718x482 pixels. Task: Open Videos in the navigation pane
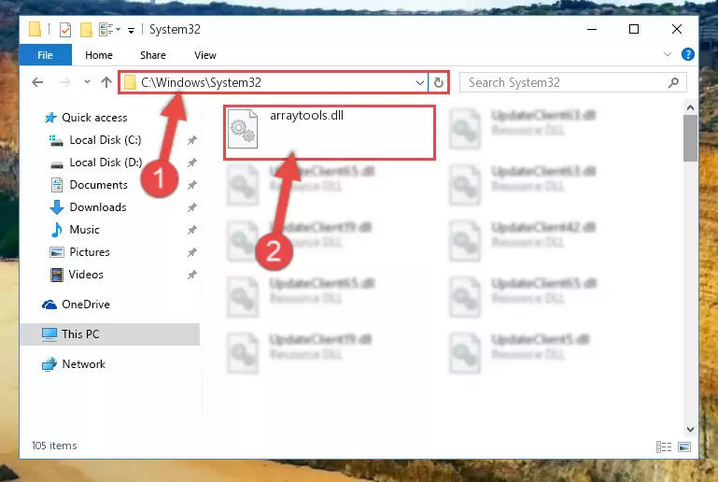(86, 275)
